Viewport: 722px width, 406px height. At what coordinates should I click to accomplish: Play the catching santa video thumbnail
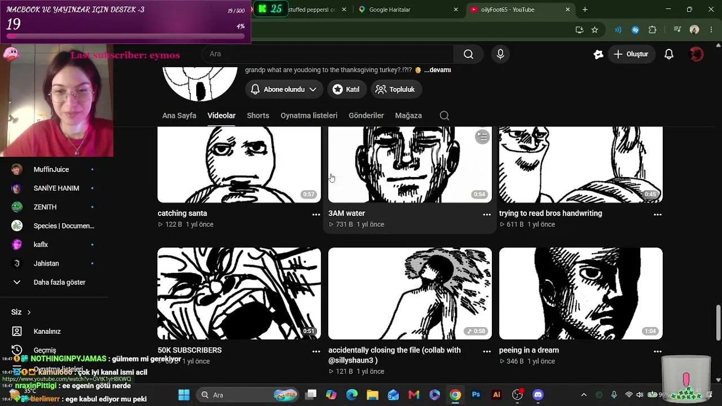tap(239, 165)
